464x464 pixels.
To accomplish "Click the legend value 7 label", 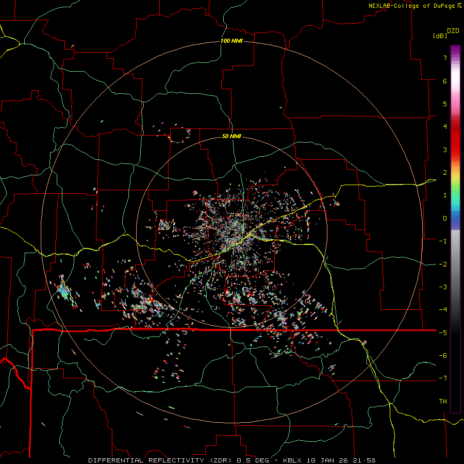I will coord(445,58).
